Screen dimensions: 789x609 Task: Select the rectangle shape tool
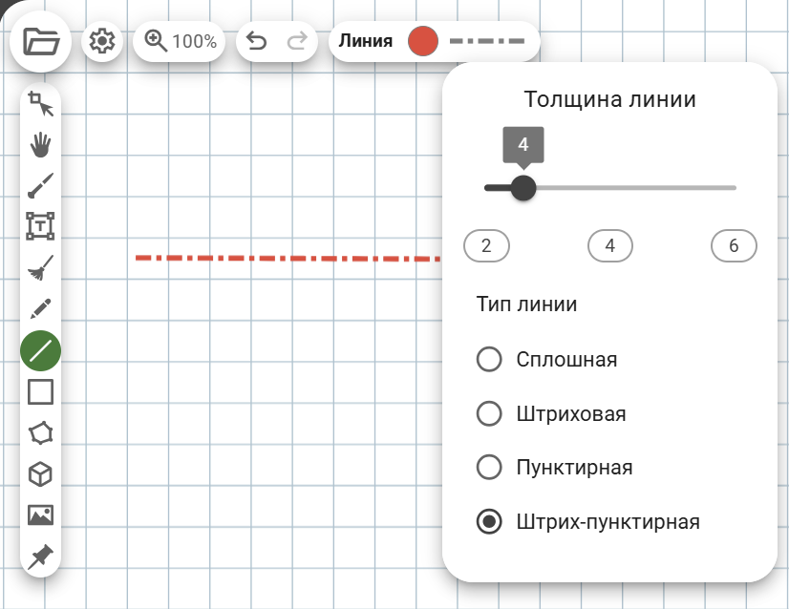pyautogui.click(x=40, y=391)
